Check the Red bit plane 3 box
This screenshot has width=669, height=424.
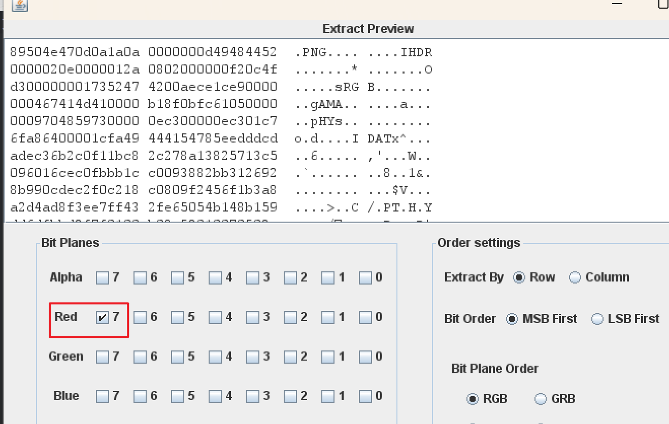(253, 317)
